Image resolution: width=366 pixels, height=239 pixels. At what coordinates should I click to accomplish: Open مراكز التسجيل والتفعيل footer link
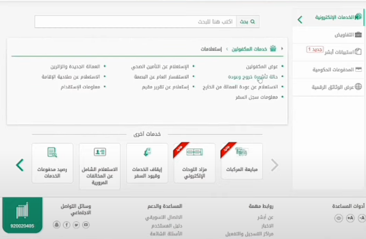pyautogui.click(x=249, y=234)
